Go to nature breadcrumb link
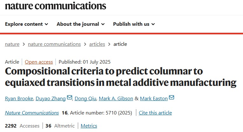Viewport: 243px width, 132px height. pyautogui.click(x=12, y=44)
